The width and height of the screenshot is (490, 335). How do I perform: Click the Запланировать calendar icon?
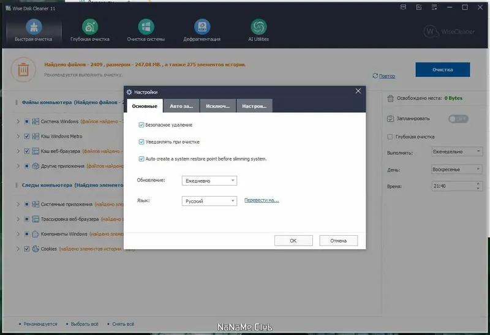390,119
